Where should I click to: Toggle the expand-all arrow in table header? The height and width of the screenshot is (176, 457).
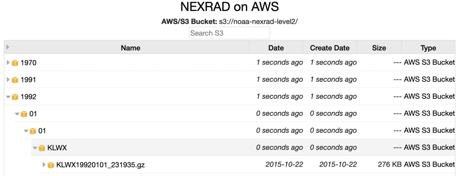(8, 47)
